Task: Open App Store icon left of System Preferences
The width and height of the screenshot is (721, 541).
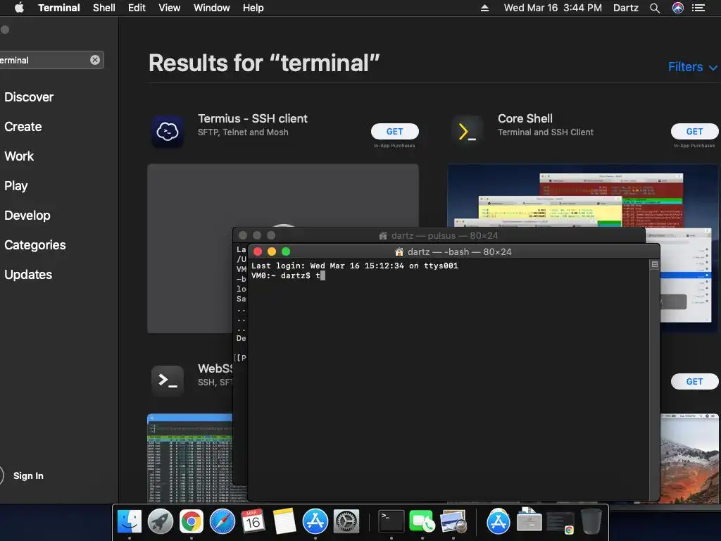Action: click(x=315, y=521)
